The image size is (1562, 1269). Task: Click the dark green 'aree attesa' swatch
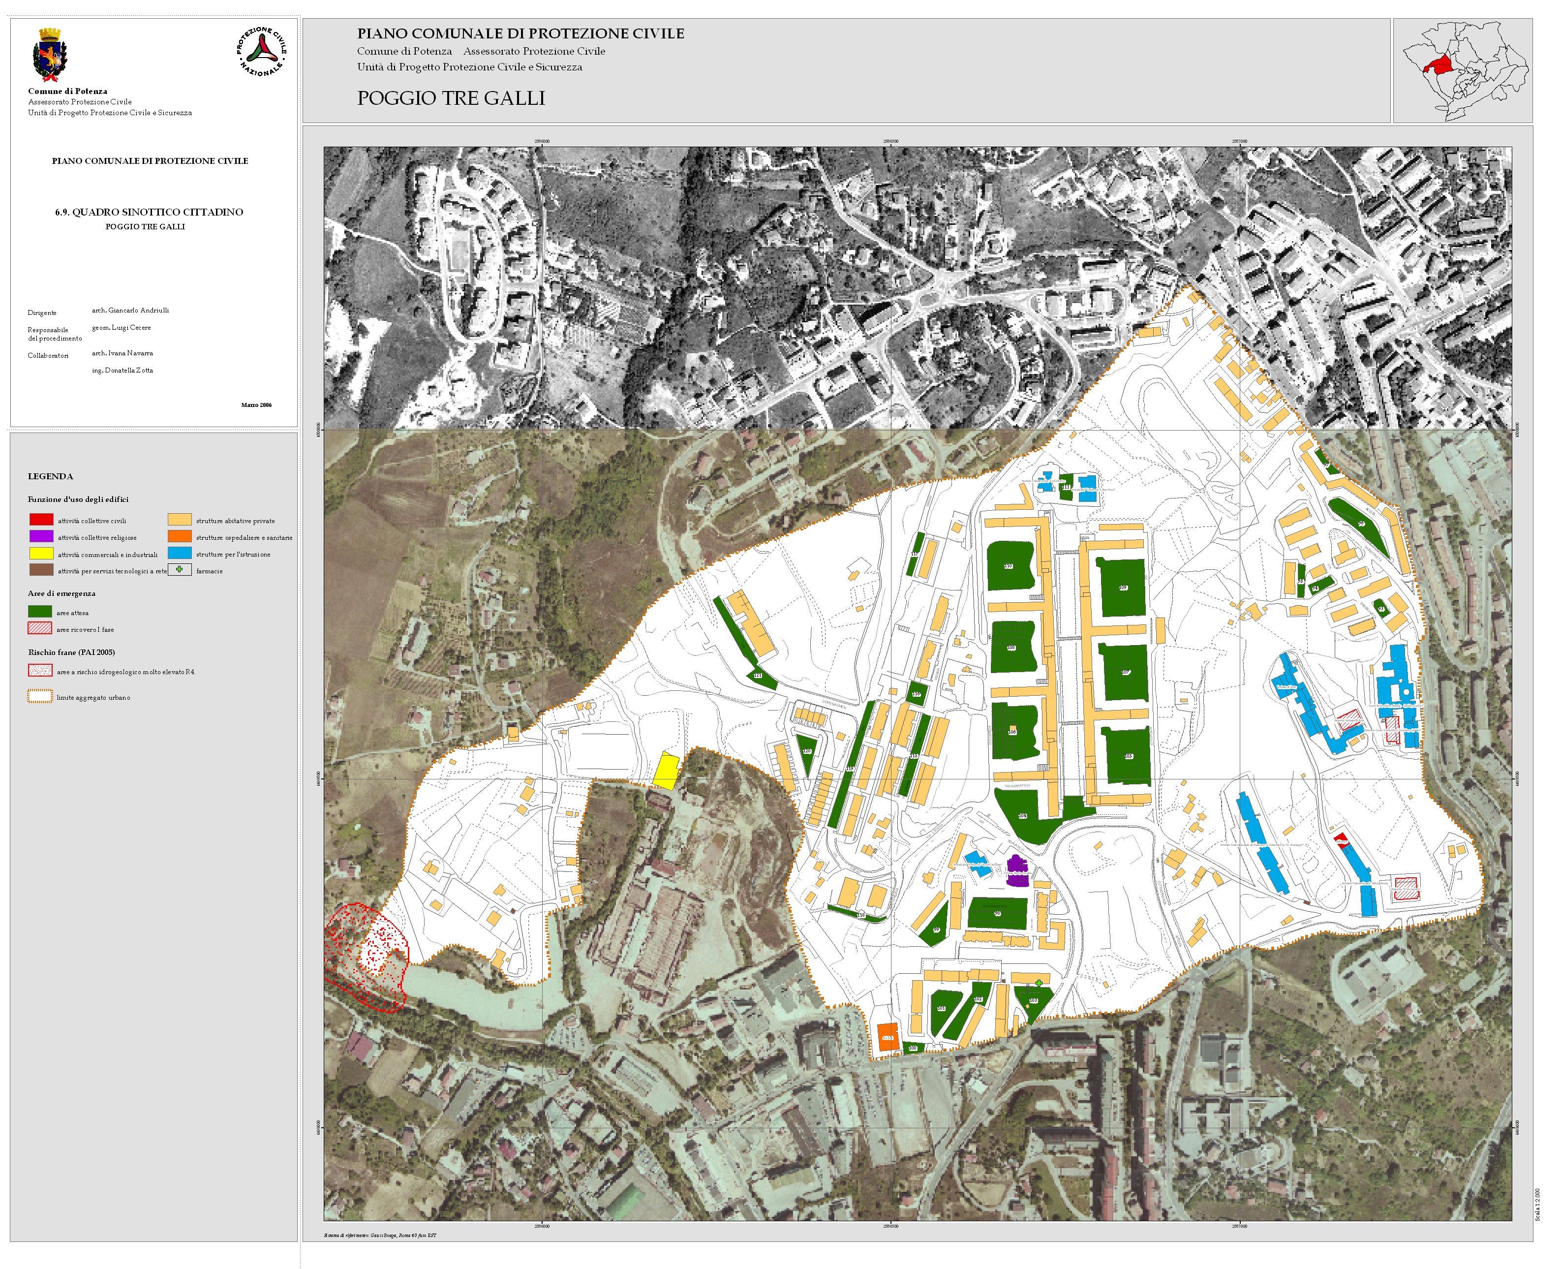39,611
